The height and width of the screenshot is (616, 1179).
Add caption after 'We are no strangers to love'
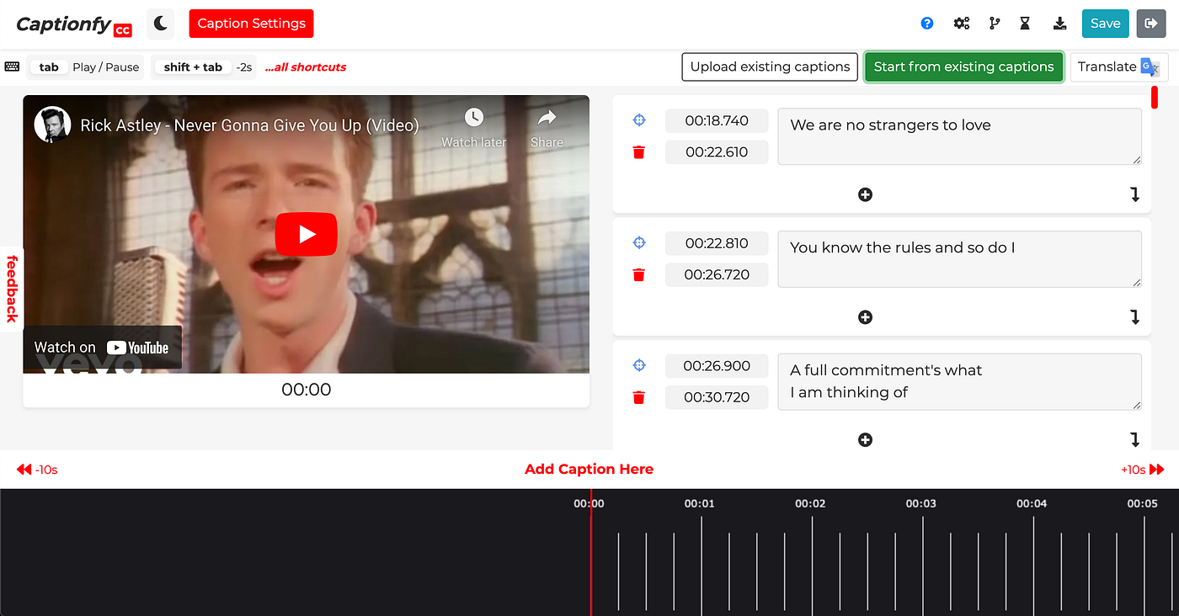pyautogui.click(x=865, y=194)
